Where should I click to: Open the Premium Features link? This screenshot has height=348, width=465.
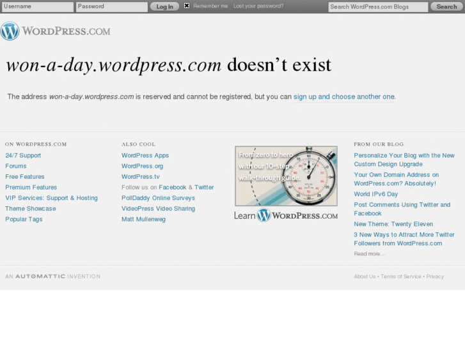(x=31, y=188)
